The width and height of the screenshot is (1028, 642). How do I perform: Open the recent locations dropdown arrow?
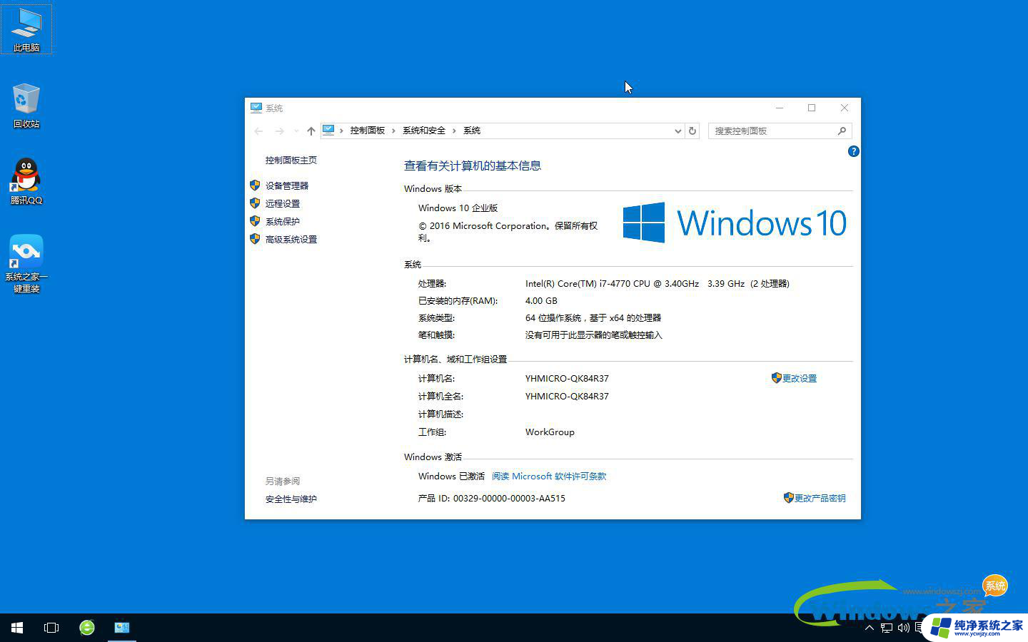click(x=296, y=131)
